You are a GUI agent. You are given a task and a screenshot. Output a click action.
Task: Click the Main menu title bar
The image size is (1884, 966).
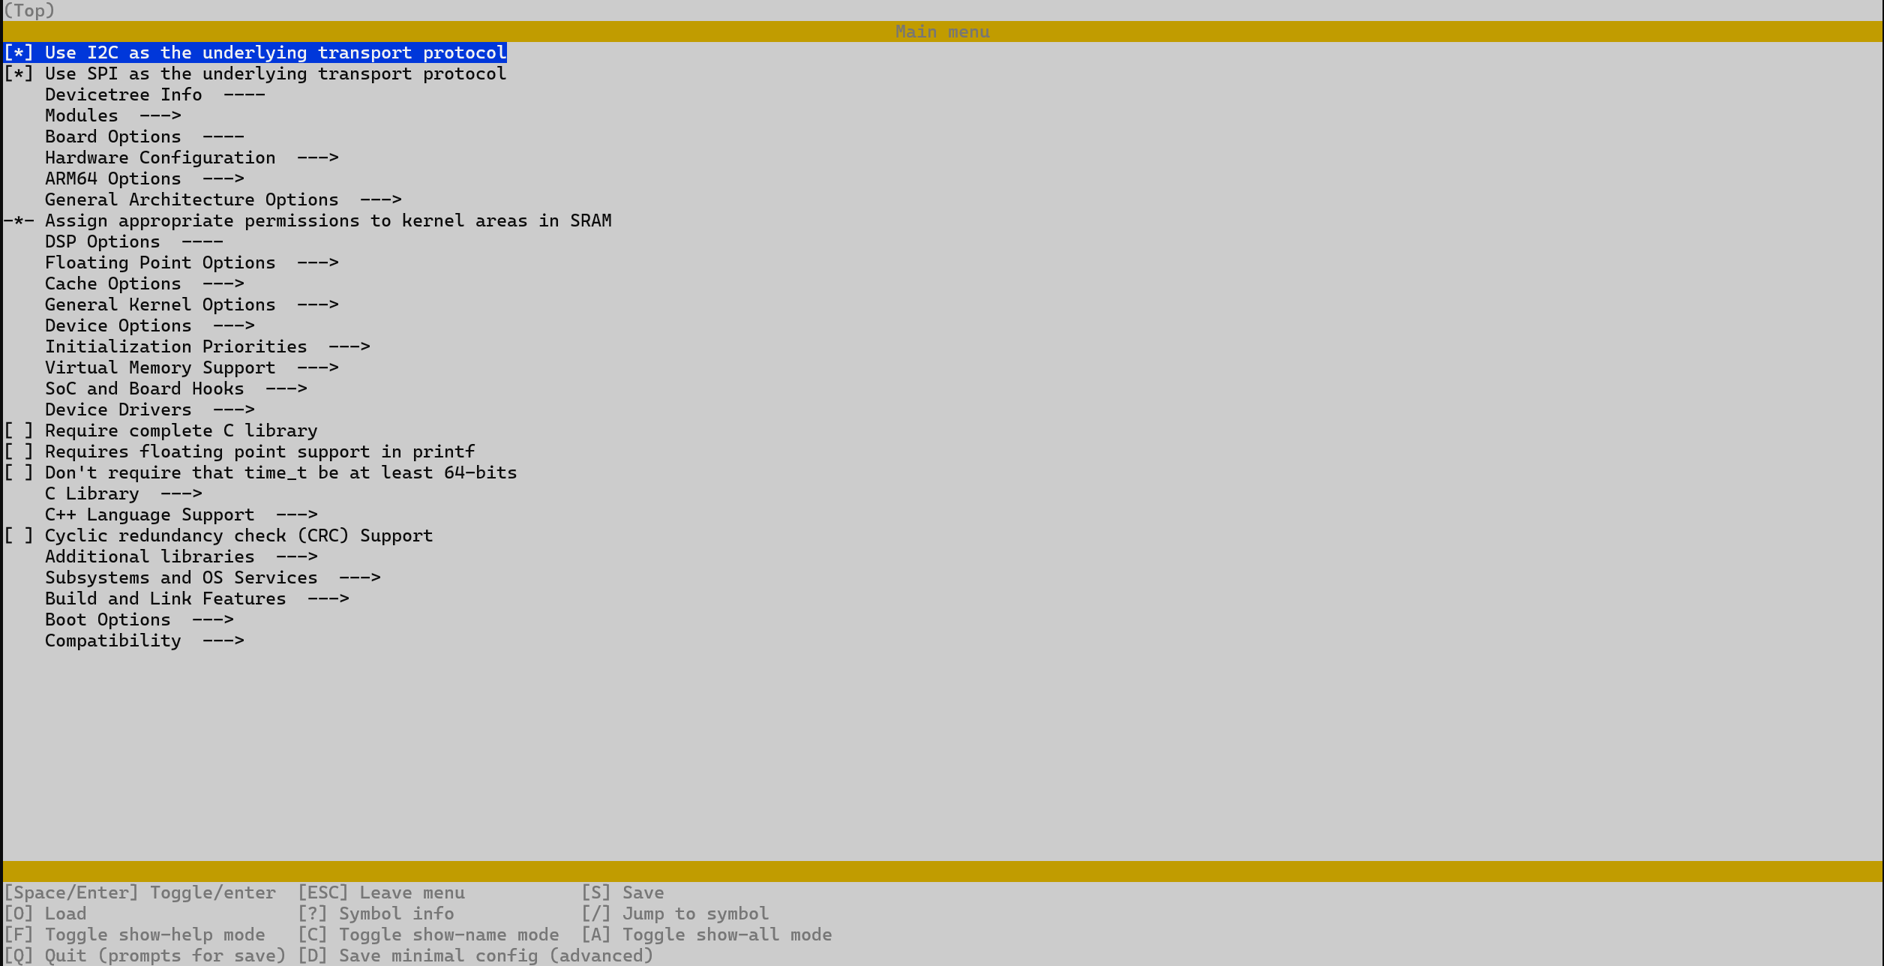point(942,31)
